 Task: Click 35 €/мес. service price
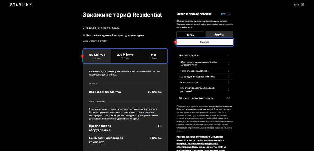(155, 92)
